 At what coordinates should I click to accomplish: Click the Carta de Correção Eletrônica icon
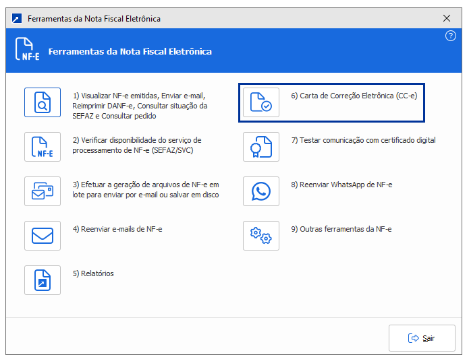[261, 102]
